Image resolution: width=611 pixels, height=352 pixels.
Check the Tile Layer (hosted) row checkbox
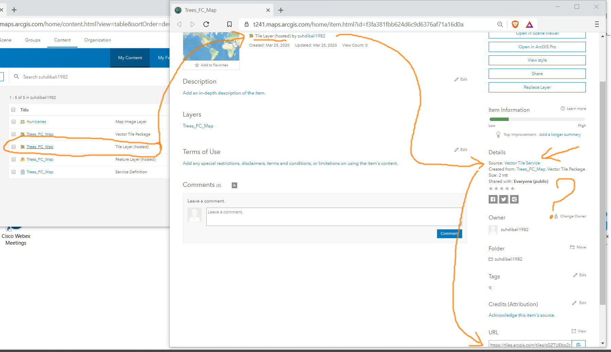13,147
